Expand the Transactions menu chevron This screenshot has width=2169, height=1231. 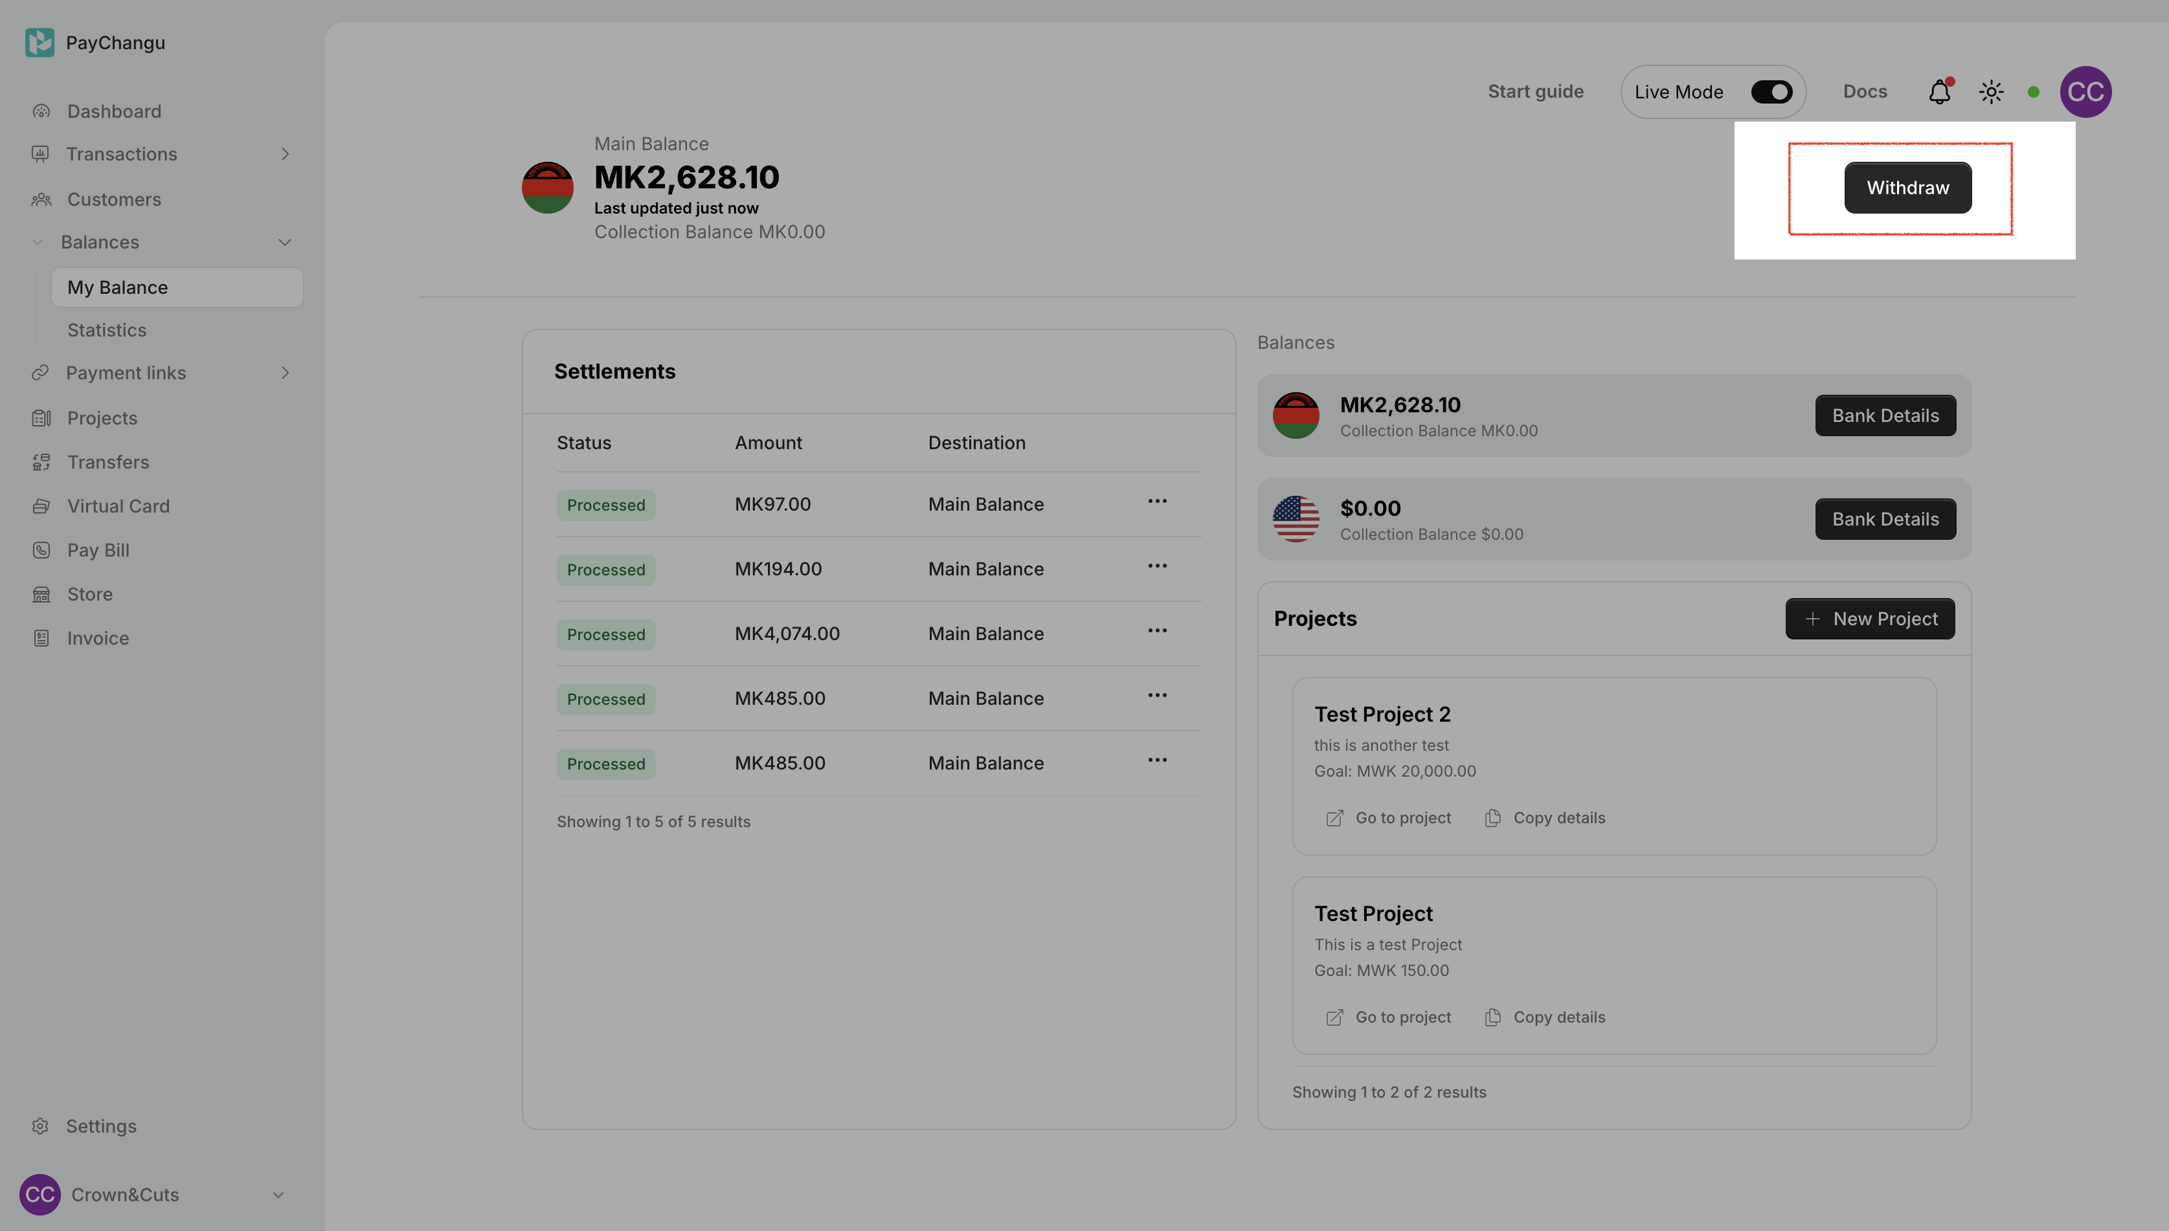[x=285, y=154]
